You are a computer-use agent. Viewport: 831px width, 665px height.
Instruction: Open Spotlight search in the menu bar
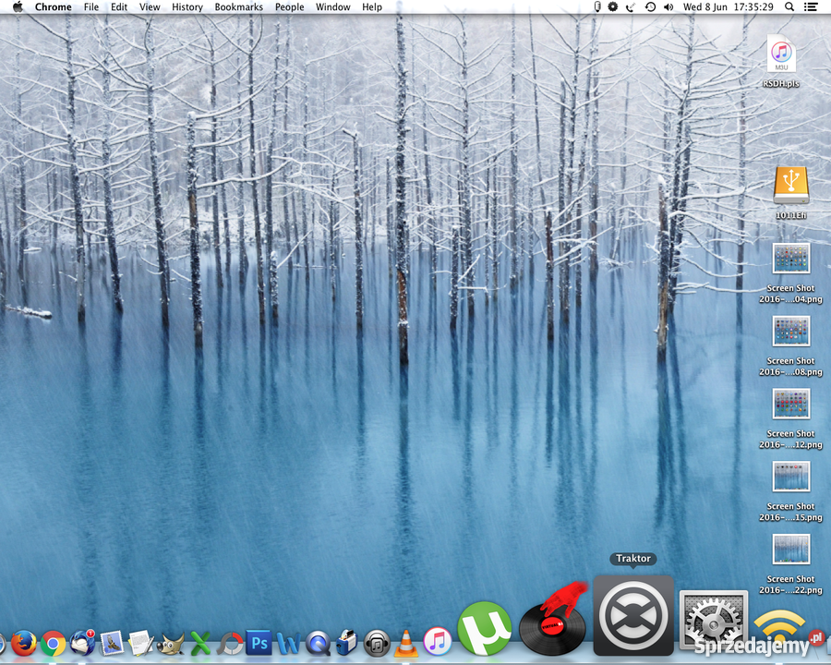789,7
